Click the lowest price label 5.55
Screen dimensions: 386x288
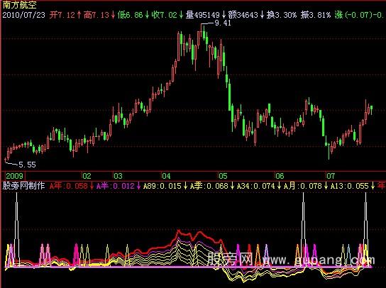[28, 165]
